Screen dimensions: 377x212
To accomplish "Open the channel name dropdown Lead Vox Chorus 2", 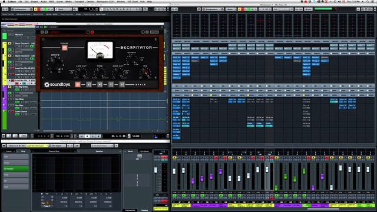I will (x=37, y=145).
